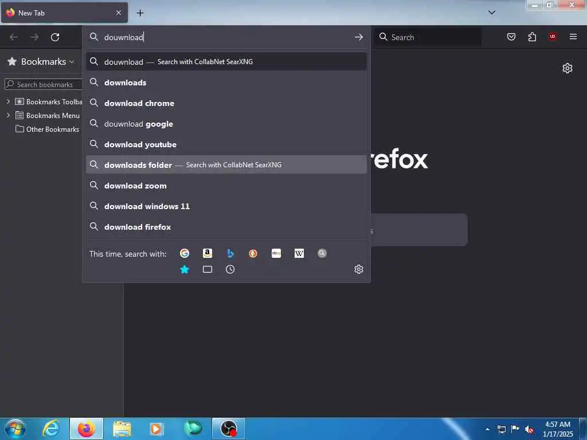Open search settings gear in dropdown
This screenshot has height=440, width=587.
[359, 269]
